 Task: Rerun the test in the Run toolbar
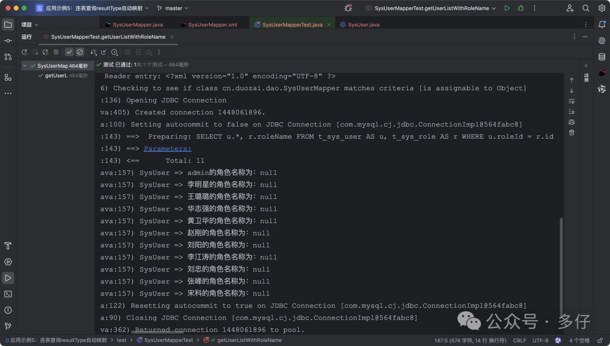pyautogui.click(x=24, y=52)
